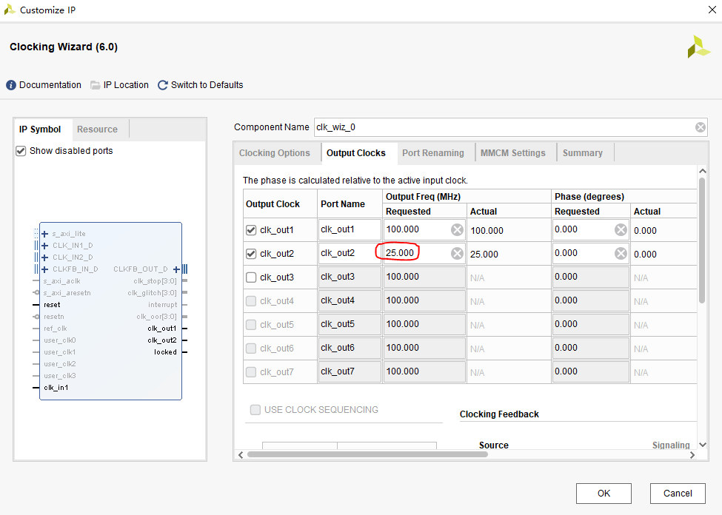Screen dimensions: 722x515
Task: Click the Switch to Defaults refresh icon
Action: 162,85
